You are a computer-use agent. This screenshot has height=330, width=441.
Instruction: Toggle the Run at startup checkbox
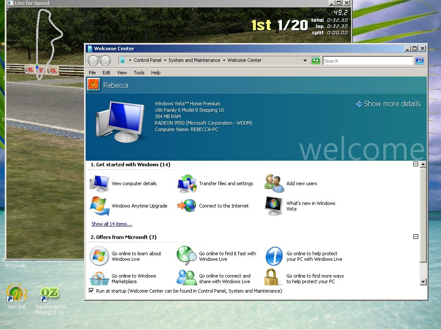click(x=91, y=291)
